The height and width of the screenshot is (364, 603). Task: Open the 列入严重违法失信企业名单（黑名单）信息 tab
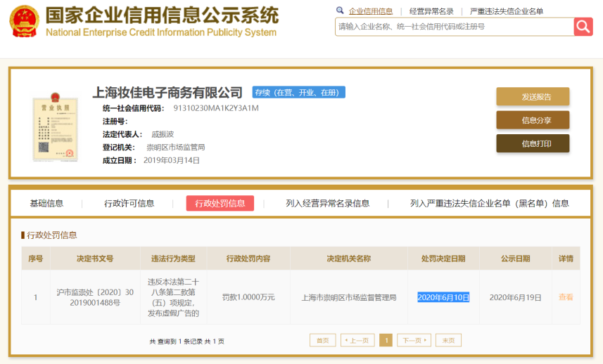click(x=490, y=203)
